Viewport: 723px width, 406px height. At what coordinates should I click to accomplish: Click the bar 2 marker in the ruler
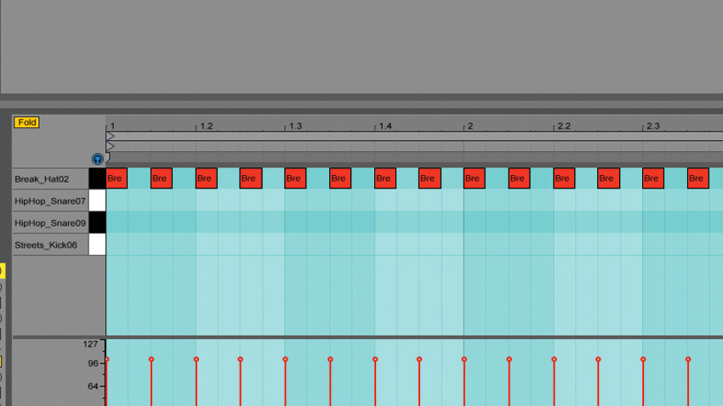click(x=470, y=126)
